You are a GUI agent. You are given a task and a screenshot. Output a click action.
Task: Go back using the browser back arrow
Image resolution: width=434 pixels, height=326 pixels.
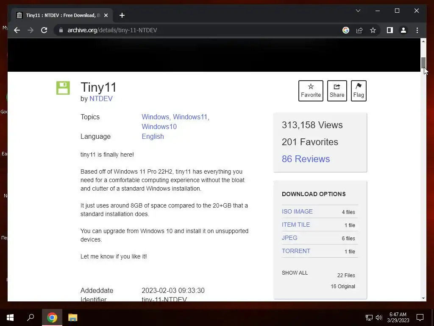(17, 30)
